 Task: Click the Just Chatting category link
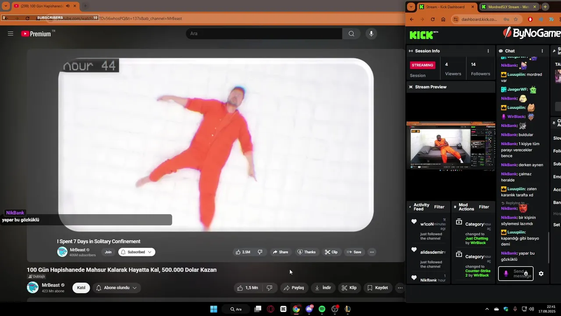click(x=476, y=238)
